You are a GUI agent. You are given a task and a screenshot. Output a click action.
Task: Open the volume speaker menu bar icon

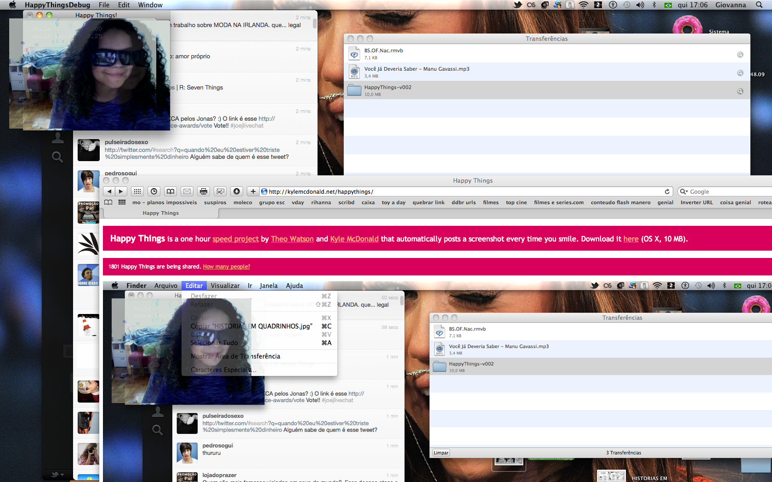click(x=640, y=5)
